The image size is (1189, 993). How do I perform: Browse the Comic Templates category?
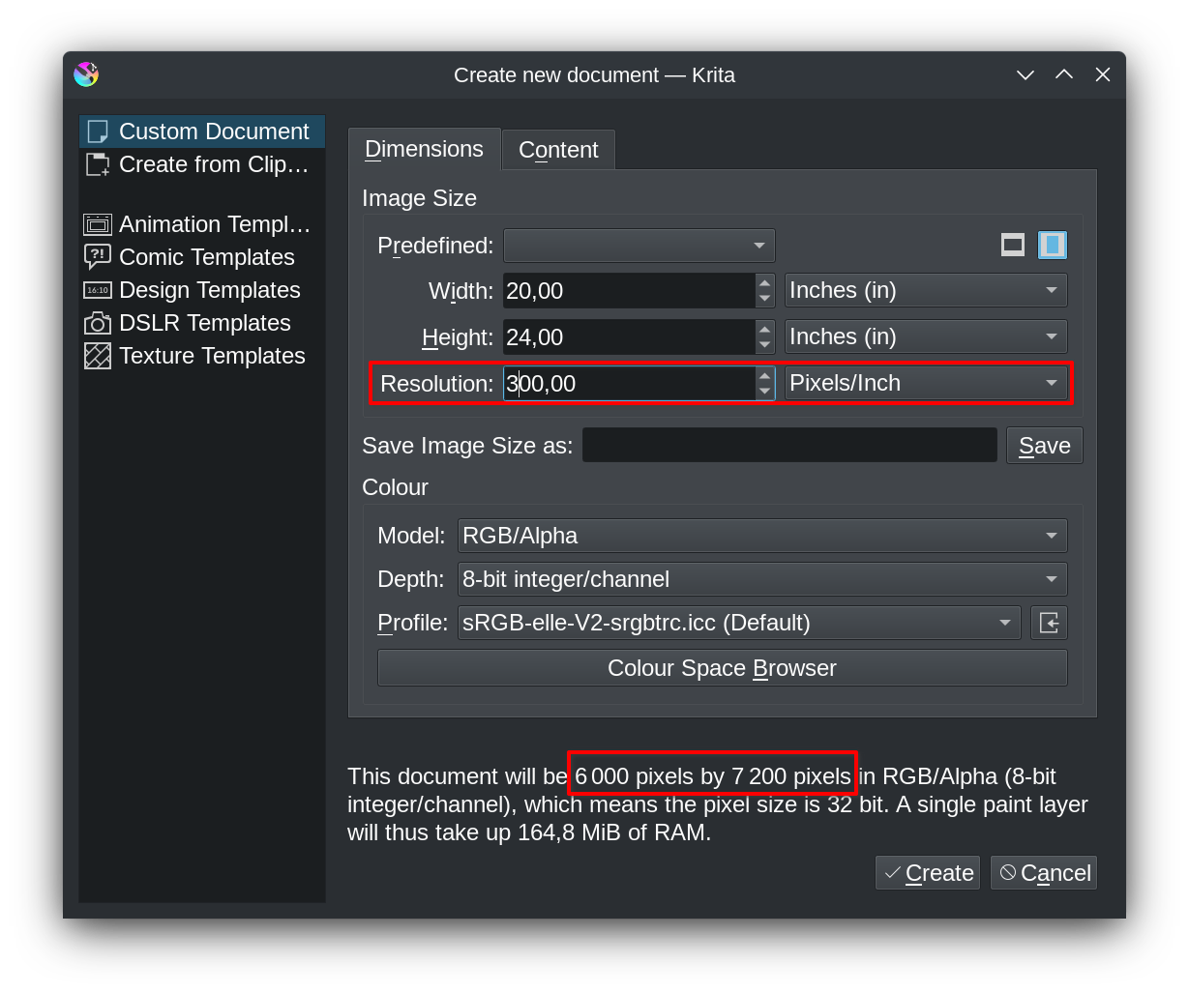98,256
